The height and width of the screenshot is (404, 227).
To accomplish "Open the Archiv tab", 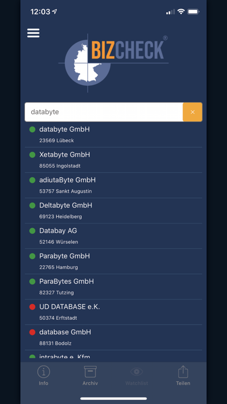I will 90,376.
